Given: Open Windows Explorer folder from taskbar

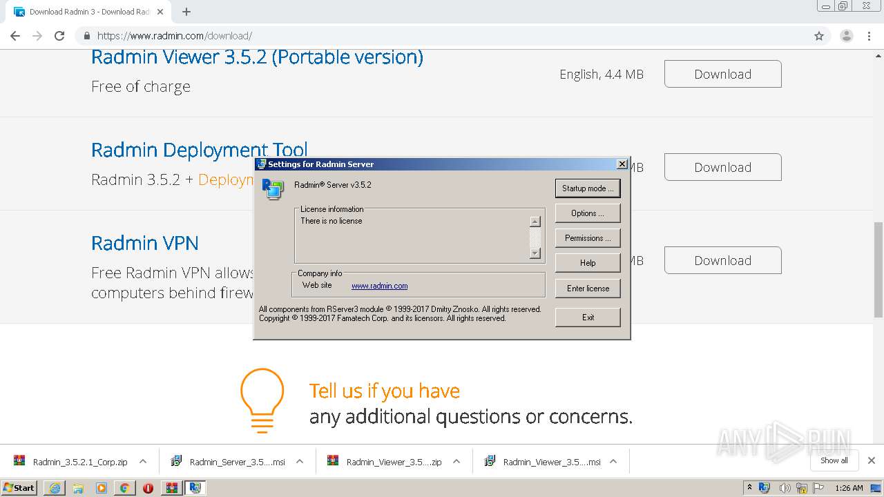Looking at the screenshot, I should point(78,488).
